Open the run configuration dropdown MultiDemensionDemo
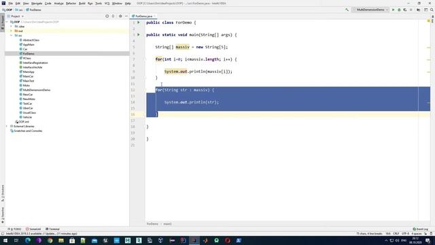The width and height of the screenshot is (435, 245). [370, 10]
